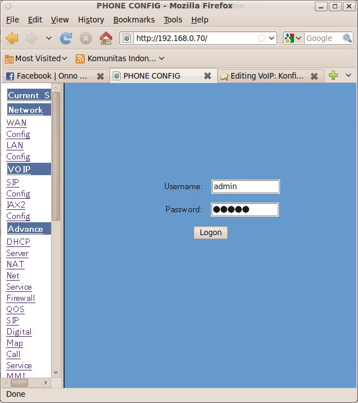
Task: Open the QOS link
Action: (15, 309)
